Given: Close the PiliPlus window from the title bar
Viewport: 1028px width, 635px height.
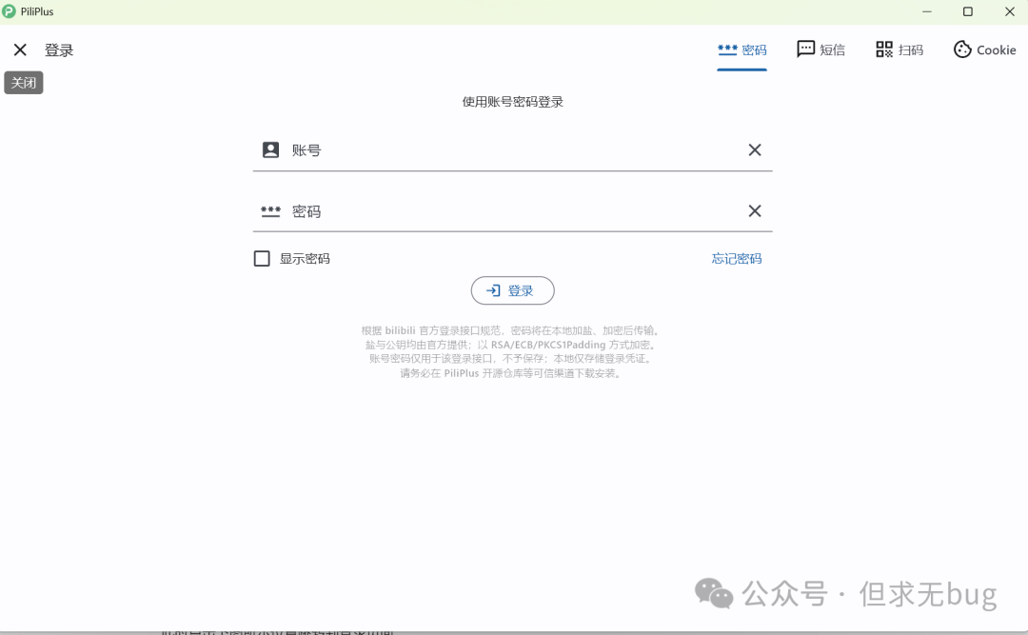Looking at the screenshot, I should pyautogui.click(x=1010, y=11).
